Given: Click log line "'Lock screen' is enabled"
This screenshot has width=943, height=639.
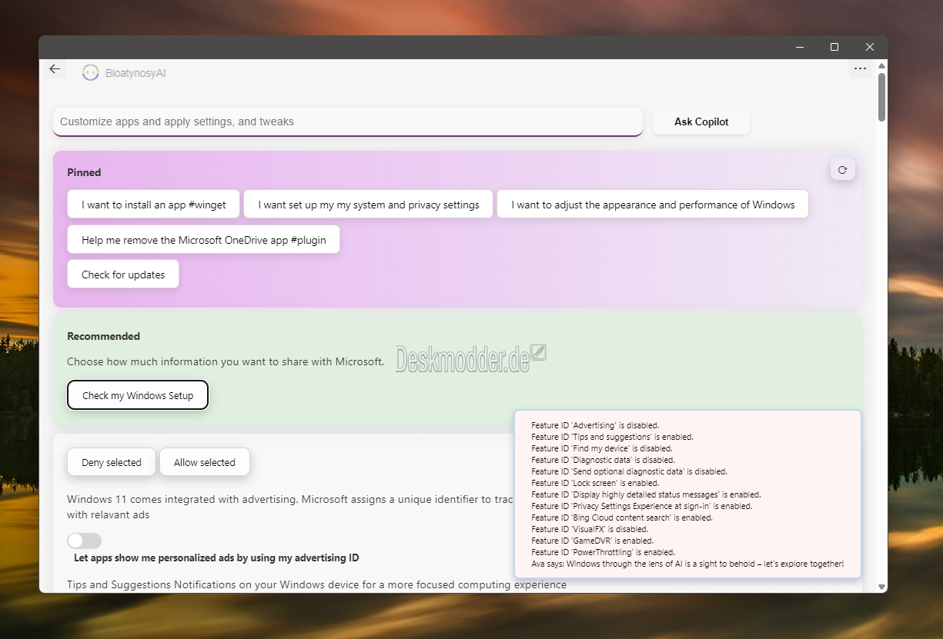Looking at the screenshot, I should pos(595,483).
